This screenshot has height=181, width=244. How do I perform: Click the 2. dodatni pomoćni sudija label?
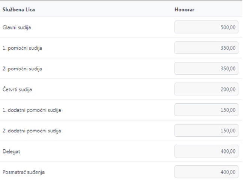tap(32, 131)
